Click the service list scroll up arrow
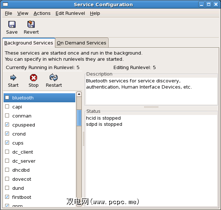221x210 pixels. coord(79,95)
